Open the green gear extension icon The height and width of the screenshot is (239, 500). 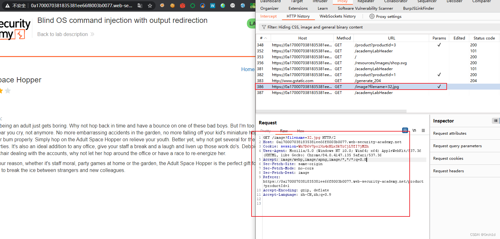193,6
